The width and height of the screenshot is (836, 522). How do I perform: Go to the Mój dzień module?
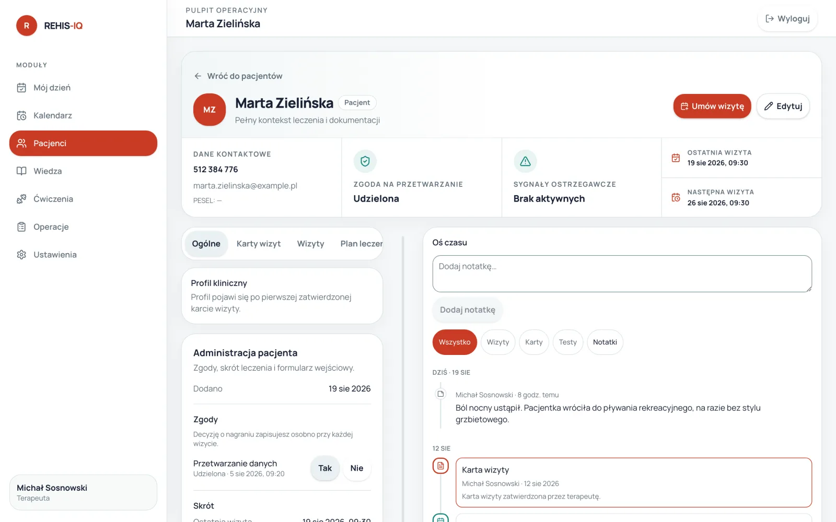tap(83, 88)
